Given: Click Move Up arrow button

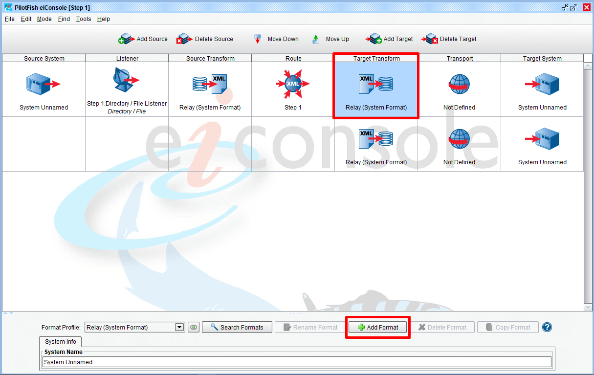Looking at the screenshot, I should [330, 39].
